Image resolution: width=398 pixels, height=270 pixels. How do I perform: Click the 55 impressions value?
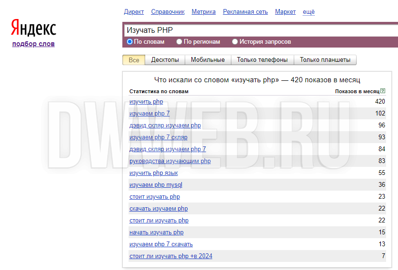[382, 173]
